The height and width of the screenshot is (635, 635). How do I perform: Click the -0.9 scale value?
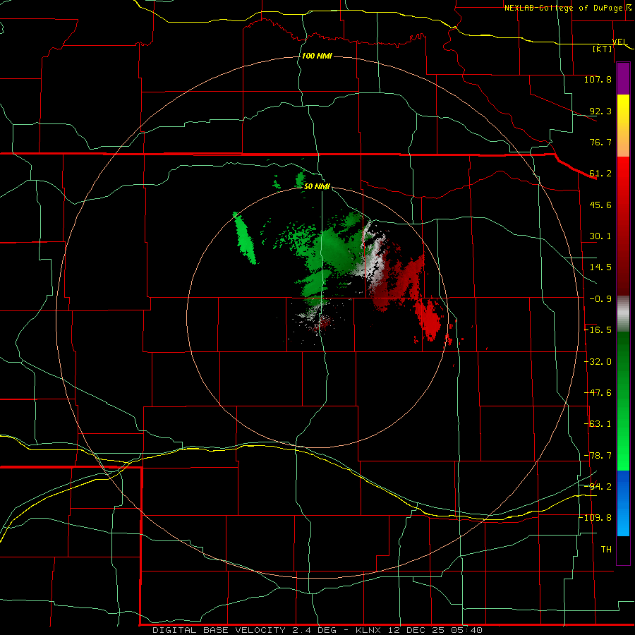(600, 299)
